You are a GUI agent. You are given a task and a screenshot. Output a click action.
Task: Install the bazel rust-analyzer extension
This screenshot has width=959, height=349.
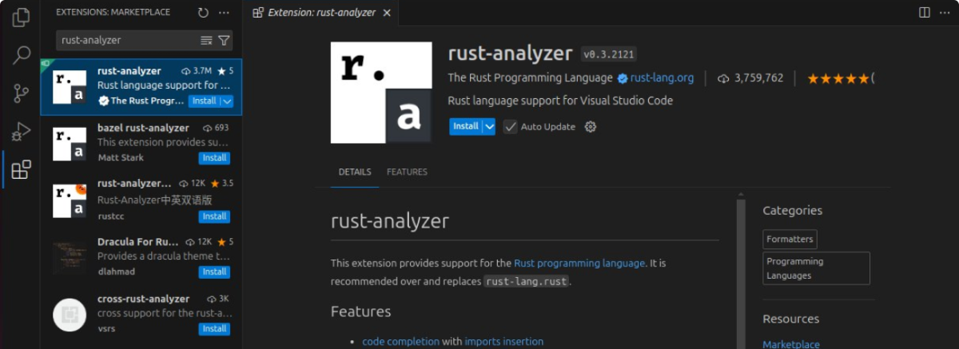(x=214, y=158)
